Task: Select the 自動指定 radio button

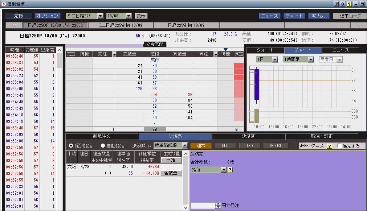Action: click(103, 146)
